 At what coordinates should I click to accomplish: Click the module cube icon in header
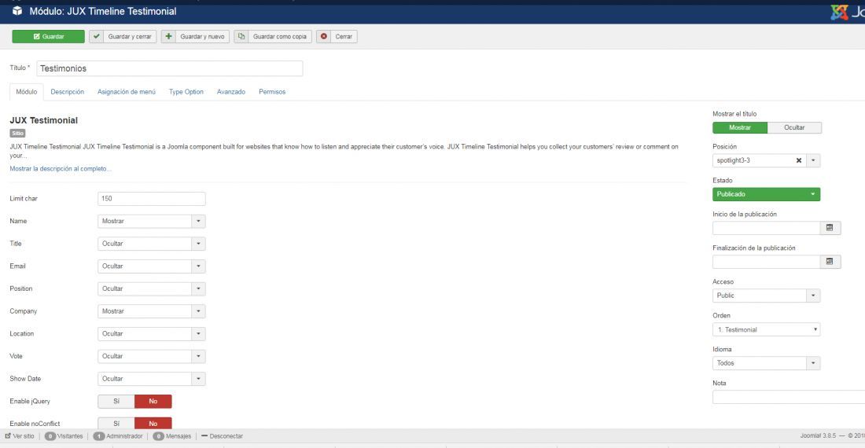click(x=17, y=11)
